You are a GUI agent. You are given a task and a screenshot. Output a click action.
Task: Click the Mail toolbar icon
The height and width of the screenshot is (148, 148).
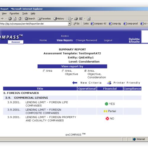(70, 19)
